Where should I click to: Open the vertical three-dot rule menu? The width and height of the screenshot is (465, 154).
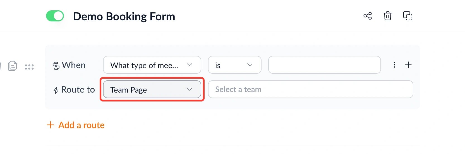(394, 65)
